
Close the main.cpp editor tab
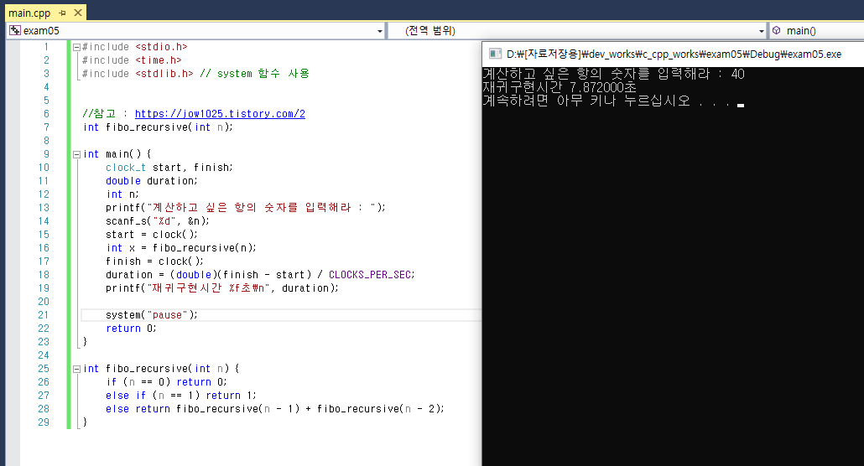[76, 13]
